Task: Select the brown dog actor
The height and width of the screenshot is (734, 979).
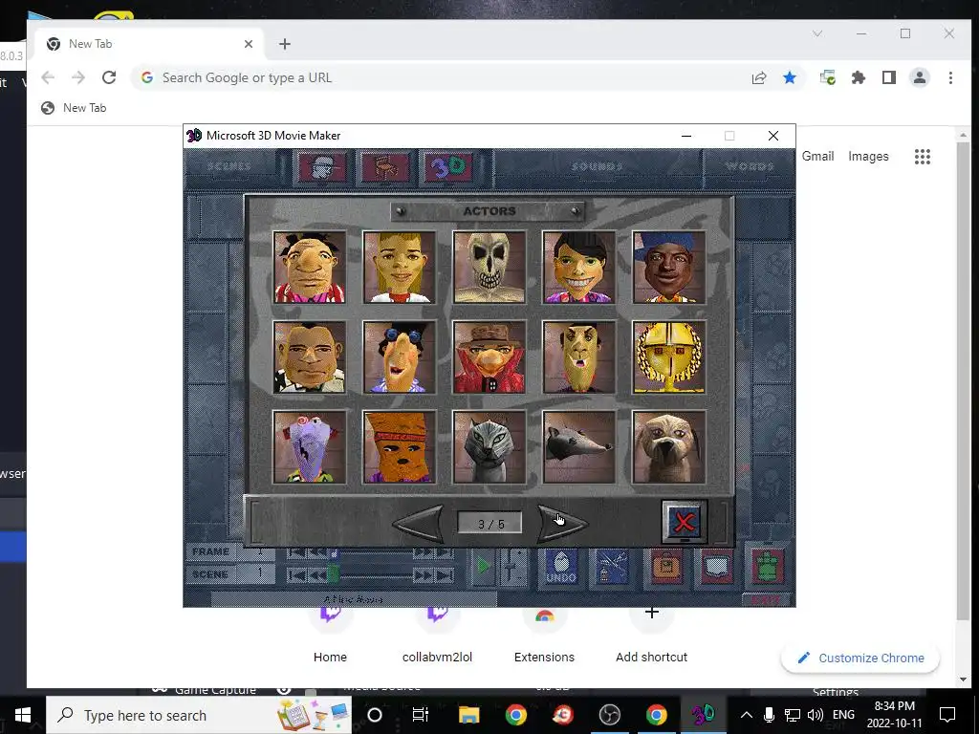Action: [668, 447]
